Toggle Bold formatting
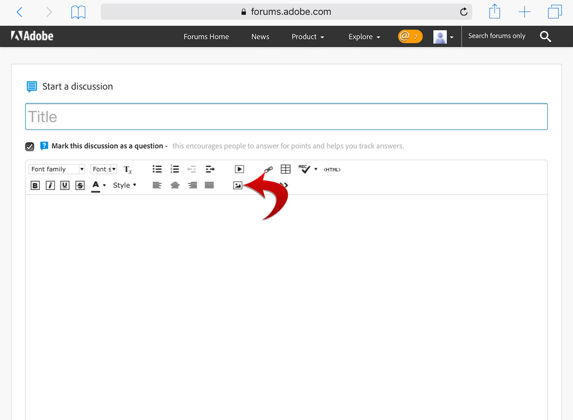The width and height of the screenshot is (573, 420). coord(35,185)
